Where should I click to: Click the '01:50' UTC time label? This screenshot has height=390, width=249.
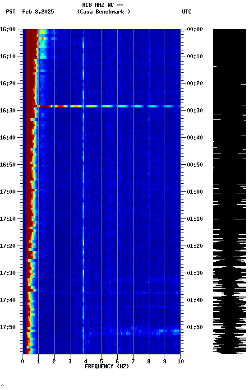click(x=195, y=327)
